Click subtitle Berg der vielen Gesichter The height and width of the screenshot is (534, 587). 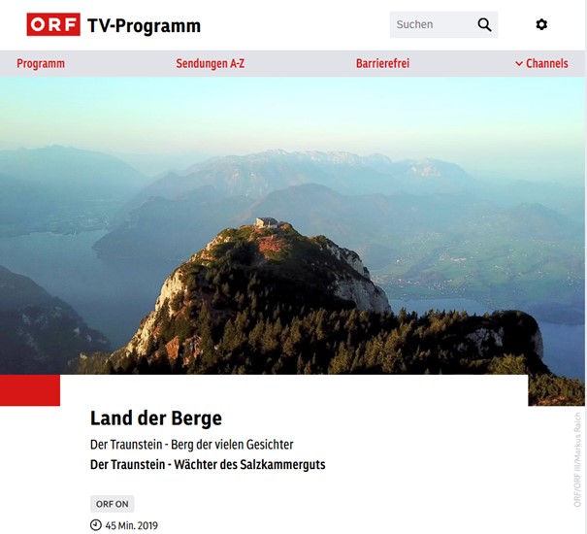click(x=232, y=445)
